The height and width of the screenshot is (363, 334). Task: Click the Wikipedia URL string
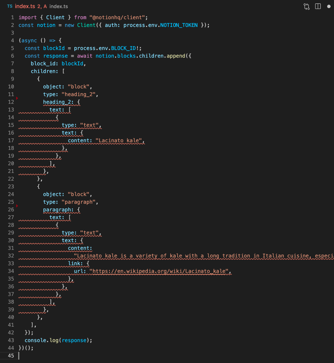click(x=159, y=271)
